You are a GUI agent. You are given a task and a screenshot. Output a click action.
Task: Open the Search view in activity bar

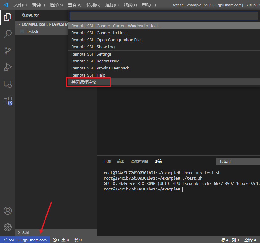point(7,34)
